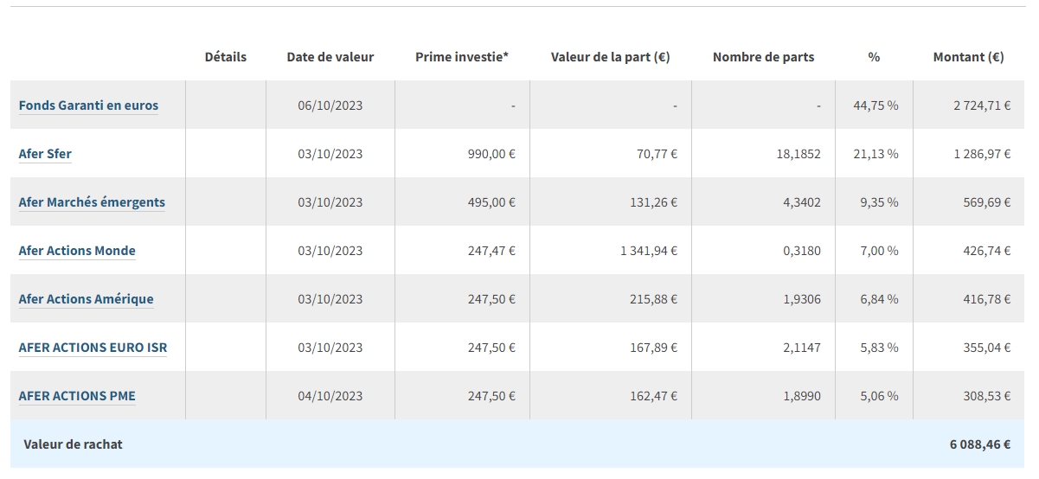
Task: Click the Détails column header
Action: [x=226, y=57]
